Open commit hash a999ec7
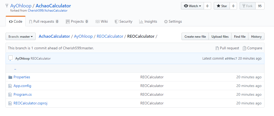 pos(231,59)
